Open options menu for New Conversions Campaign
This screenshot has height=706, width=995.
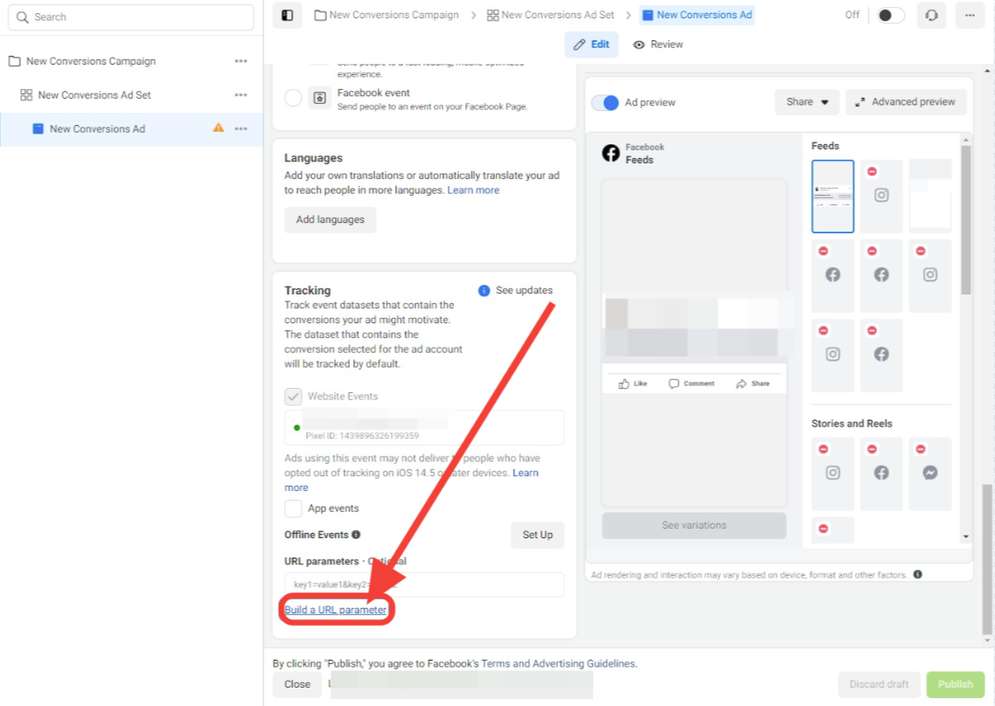[x=240, y=61]
